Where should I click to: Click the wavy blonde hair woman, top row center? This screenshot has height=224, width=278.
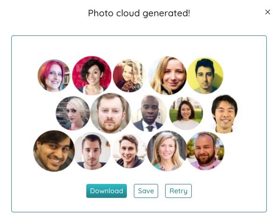129,75
